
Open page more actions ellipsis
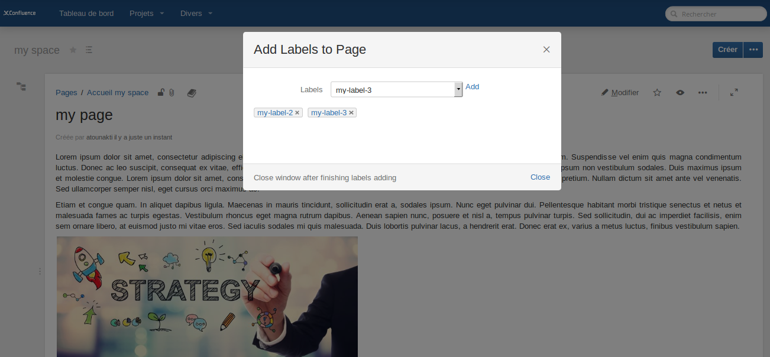coord(703,92)
